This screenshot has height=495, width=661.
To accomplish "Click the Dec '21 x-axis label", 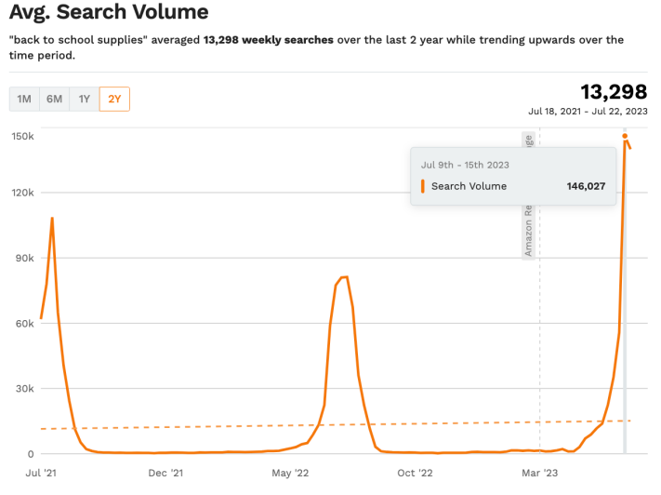I will 164,473.
